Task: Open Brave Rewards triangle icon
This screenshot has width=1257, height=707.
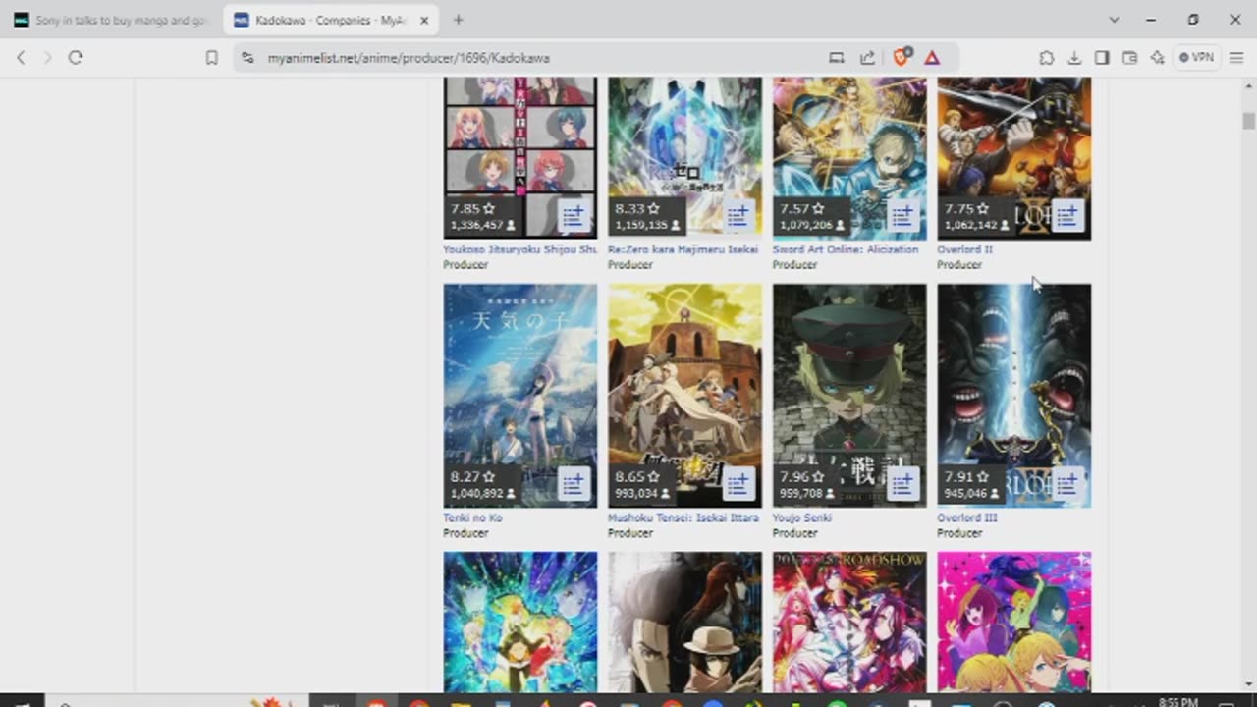Action: pyautogui.click(x=932, y=58)
